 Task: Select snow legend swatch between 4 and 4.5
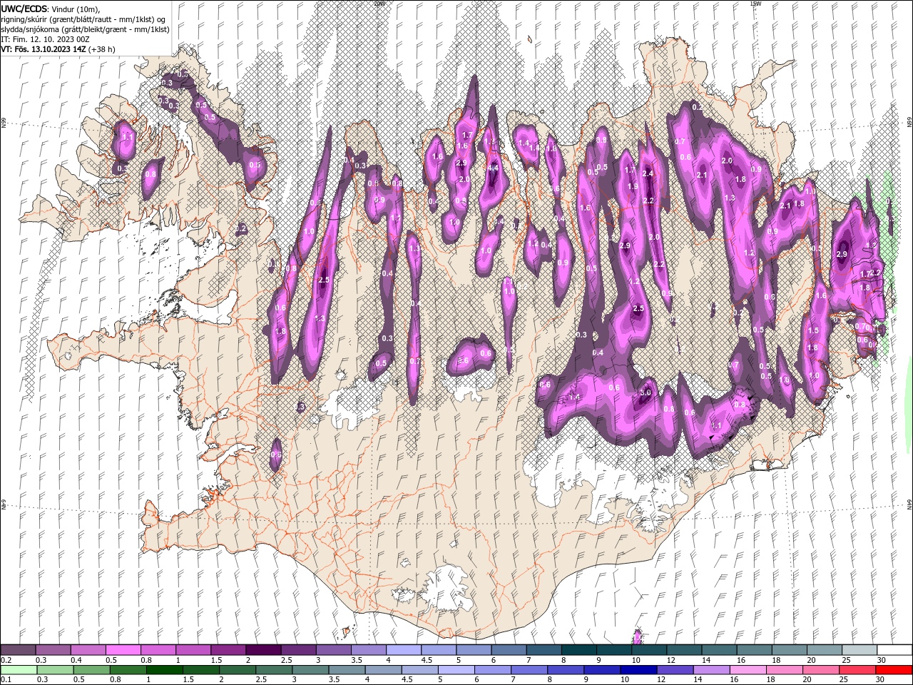(x=403, y=650)
